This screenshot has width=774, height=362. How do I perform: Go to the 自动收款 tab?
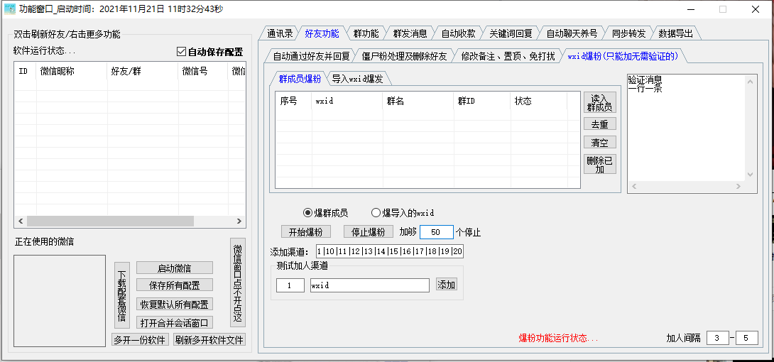pos(458,33)
